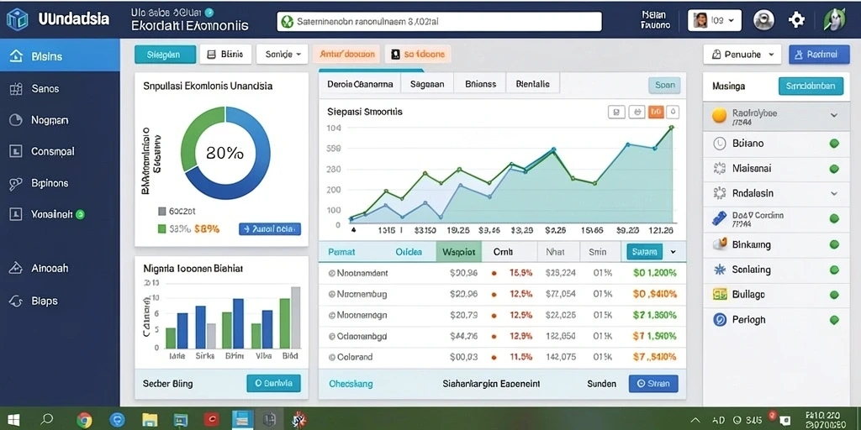The width and height of the screenshot is (861, 430).
Task: Click the Smdolonban button in right panel
Action: 811,87
